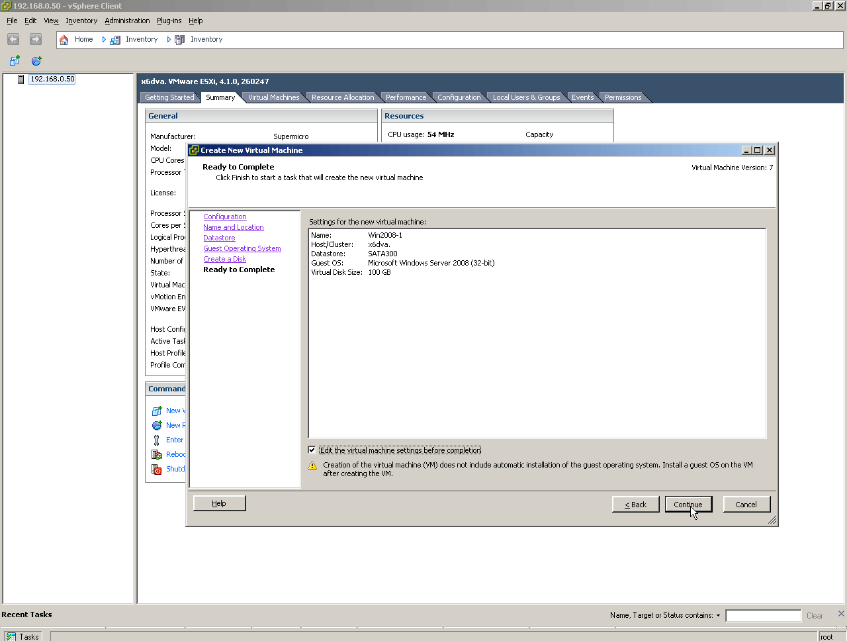Click the New Virtual Machine toolbar icon
The height and width of the screenshot is (641, 847).
15,61
